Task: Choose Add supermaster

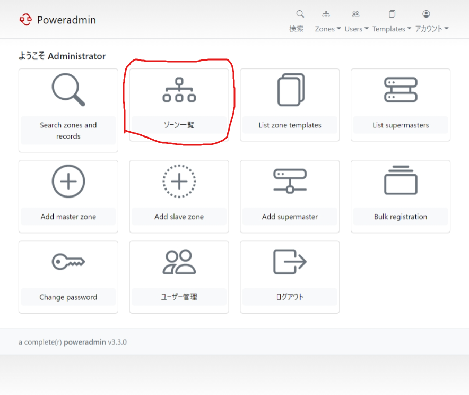Action: pos(290,217)
